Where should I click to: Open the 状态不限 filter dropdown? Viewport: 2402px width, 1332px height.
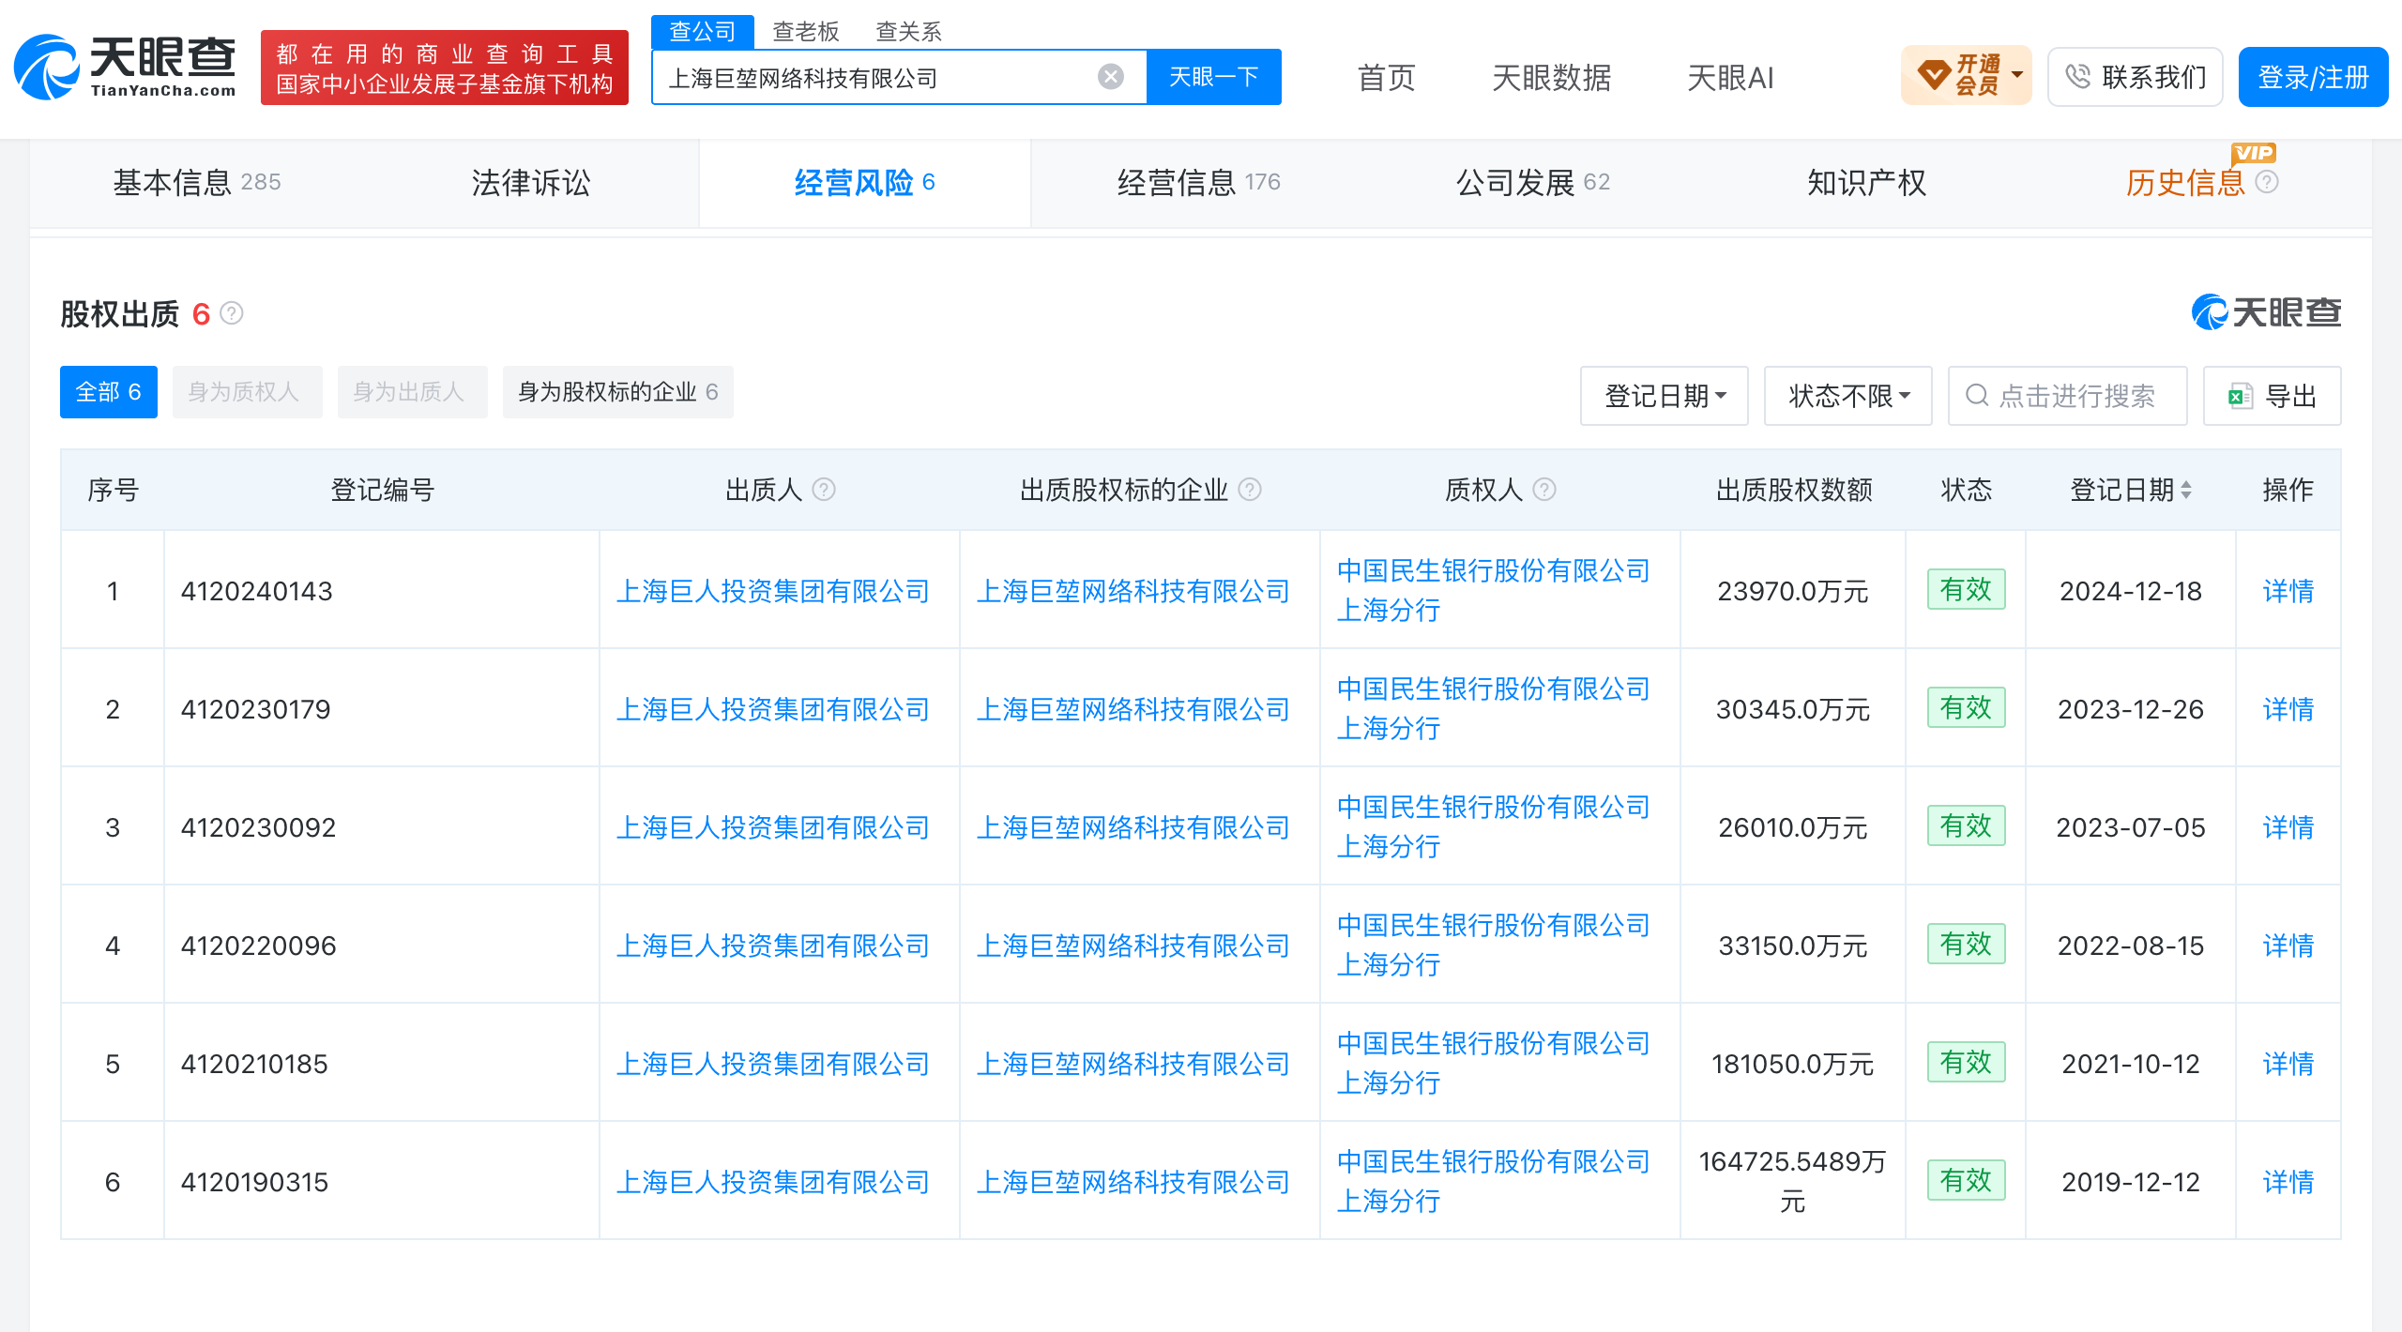pos(1848,396)
